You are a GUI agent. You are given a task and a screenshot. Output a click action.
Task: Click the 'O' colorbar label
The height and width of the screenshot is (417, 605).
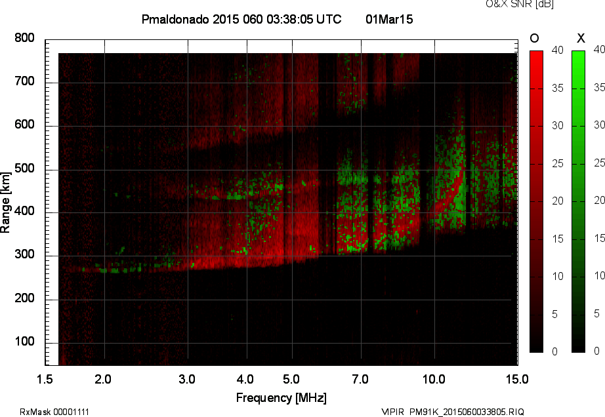click(534, 38)
